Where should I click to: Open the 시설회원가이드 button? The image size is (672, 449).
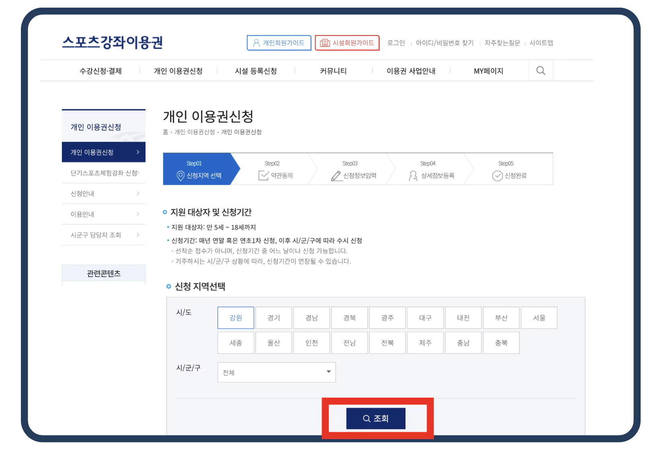(x=347, y=43)
